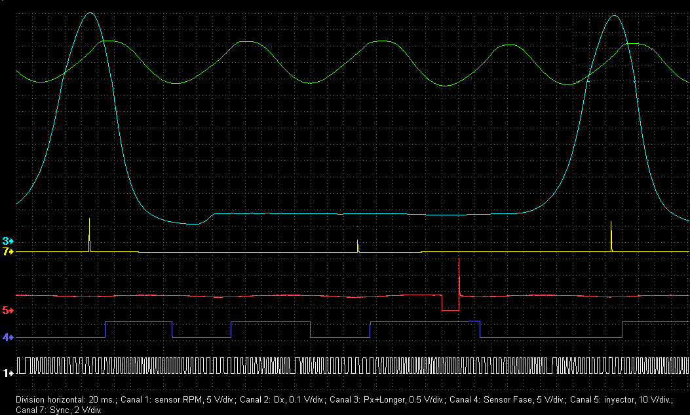The image size is (690, 415).
Task: Click the red channel 5 marker
Action: (x=8, y=309)
